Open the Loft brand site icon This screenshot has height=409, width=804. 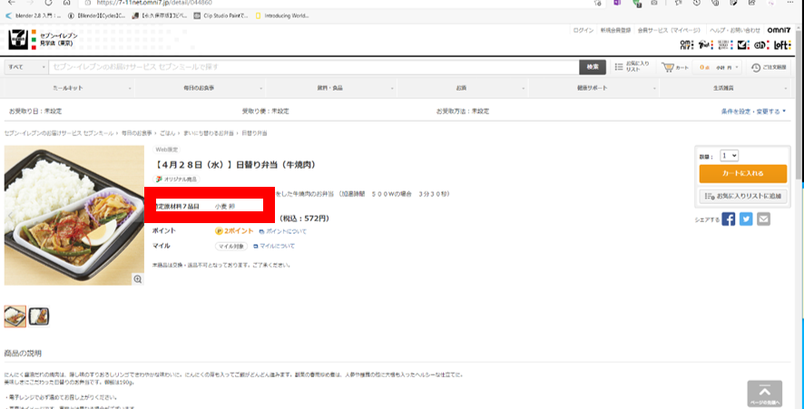(x=782, y=45)
